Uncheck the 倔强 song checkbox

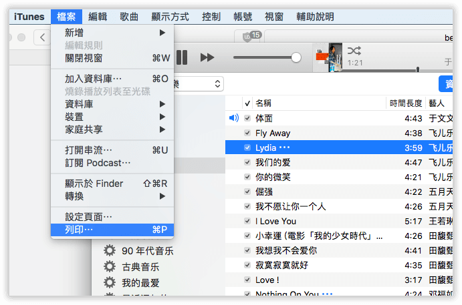coord(247,192)
